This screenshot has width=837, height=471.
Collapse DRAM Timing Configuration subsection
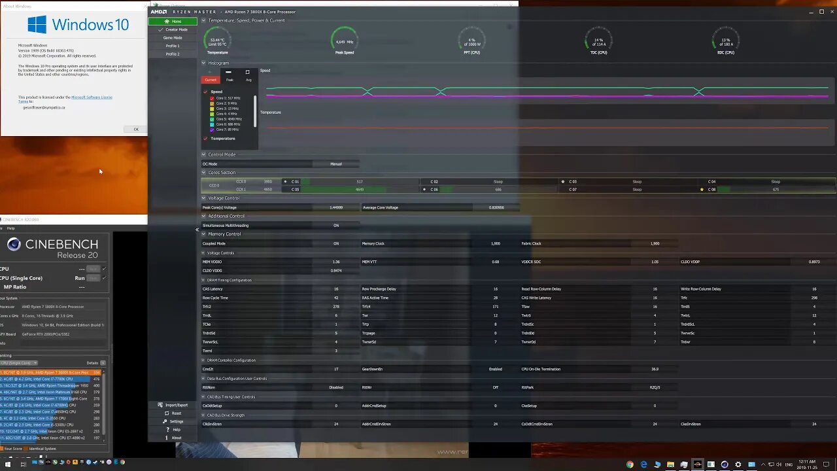[204, 280]
